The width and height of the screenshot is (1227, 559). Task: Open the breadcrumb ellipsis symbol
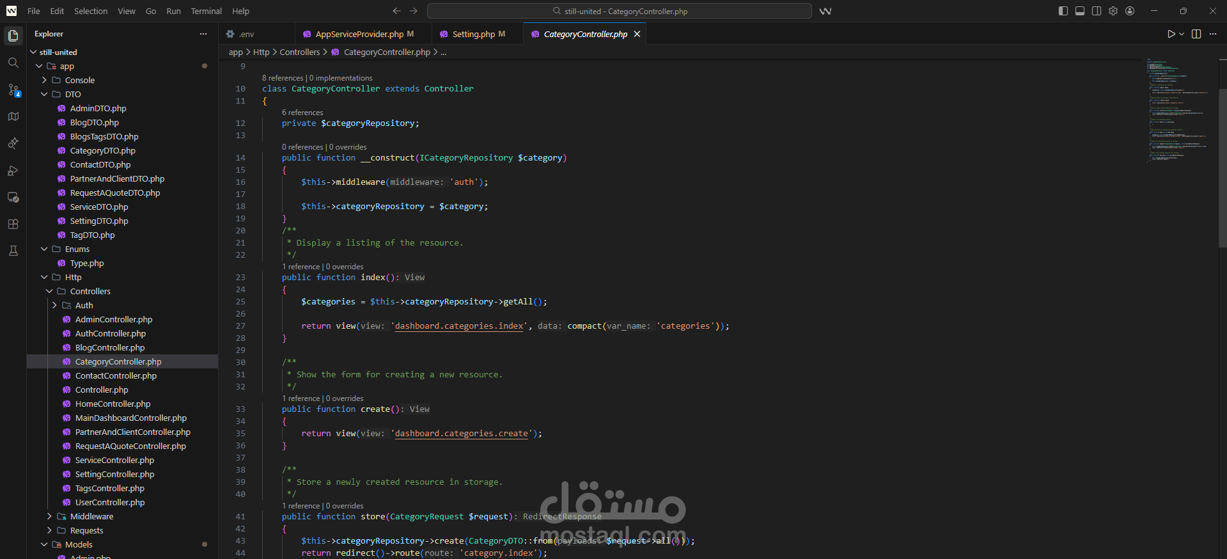[x=444, y=52]
